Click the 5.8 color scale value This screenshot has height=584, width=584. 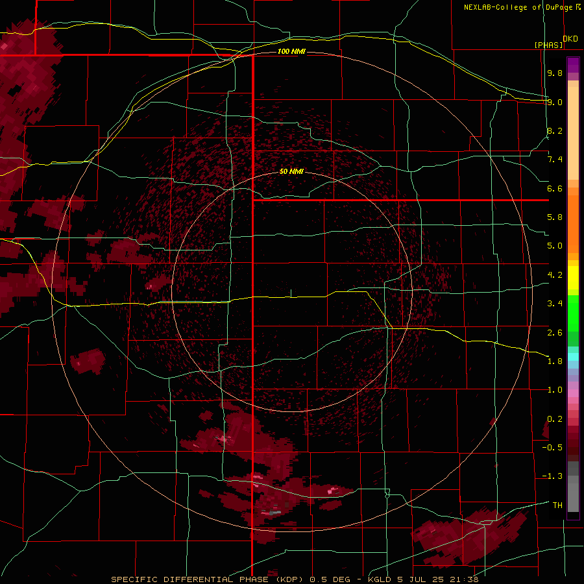[x=555, y=217]
